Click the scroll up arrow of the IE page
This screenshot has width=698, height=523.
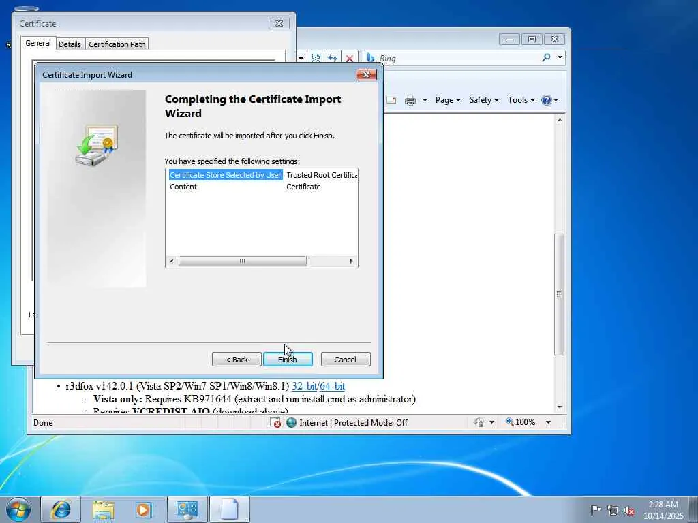(x=560, y=120)
